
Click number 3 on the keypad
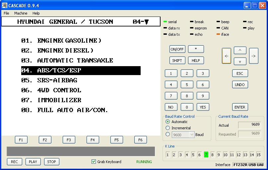pos(203,73)
